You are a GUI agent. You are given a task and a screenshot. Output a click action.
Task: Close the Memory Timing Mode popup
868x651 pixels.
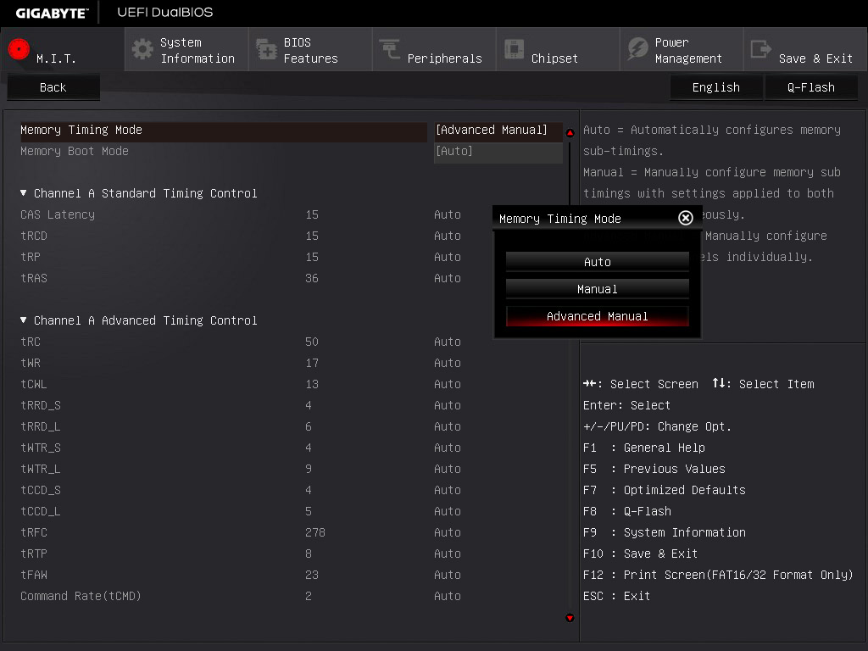(x=685, y=218)
